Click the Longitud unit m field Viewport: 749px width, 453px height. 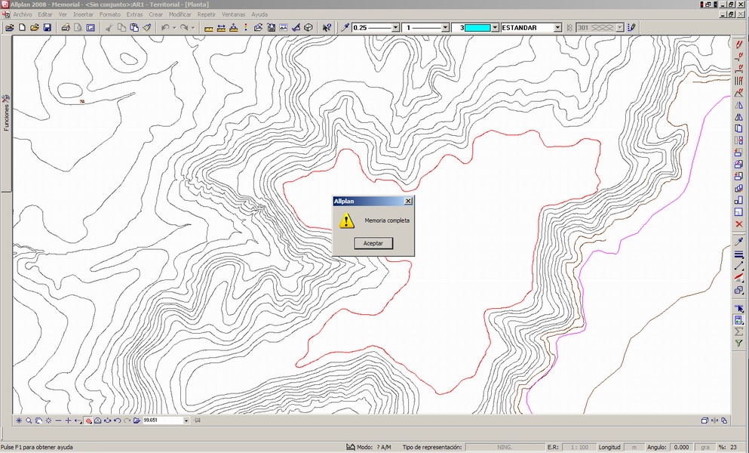point(634,447)
